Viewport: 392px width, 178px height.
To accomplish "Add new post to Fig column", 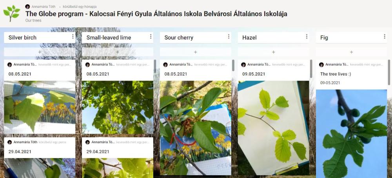I will pos(351,52).
